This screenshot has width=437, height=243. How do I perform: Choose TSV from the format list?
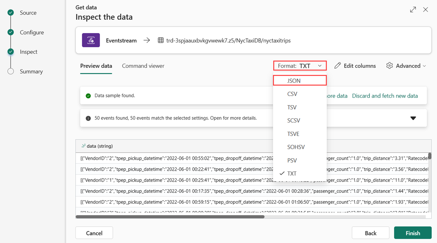(x=300, y=107)
